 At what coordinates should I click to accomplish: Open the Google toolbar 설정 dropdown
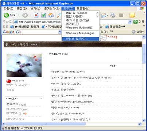138,32
